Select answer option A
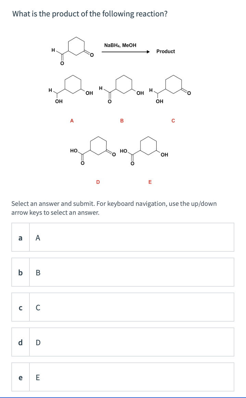 [123, 237]
